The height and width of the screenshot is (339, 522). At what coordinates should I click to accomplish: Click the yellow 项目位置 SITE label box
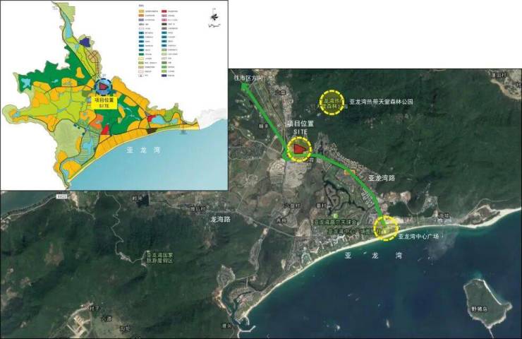pos(104,103)
